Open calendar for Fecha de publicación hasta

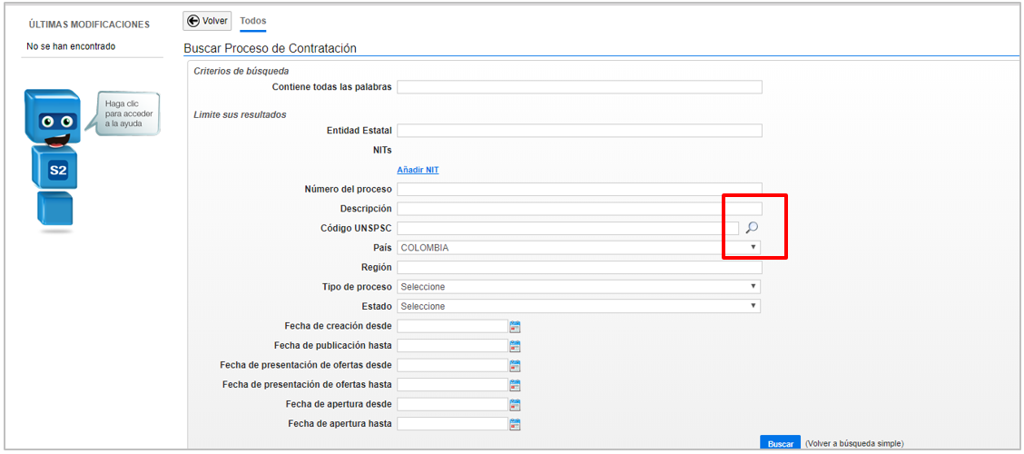(x=515, y=346)
